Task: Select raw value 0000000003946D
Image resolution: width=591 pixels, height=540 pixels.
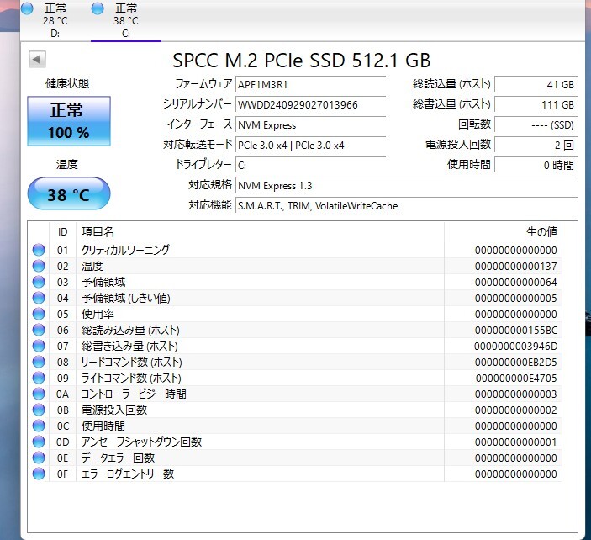Action: (515, 347)
